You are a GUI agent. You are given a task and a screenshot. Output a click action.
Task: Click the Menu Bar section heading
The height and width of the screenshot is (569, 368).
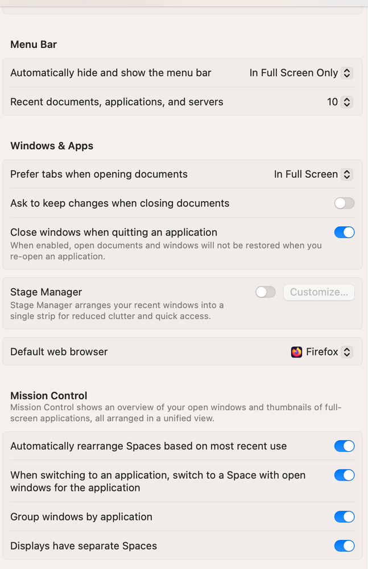34,44
